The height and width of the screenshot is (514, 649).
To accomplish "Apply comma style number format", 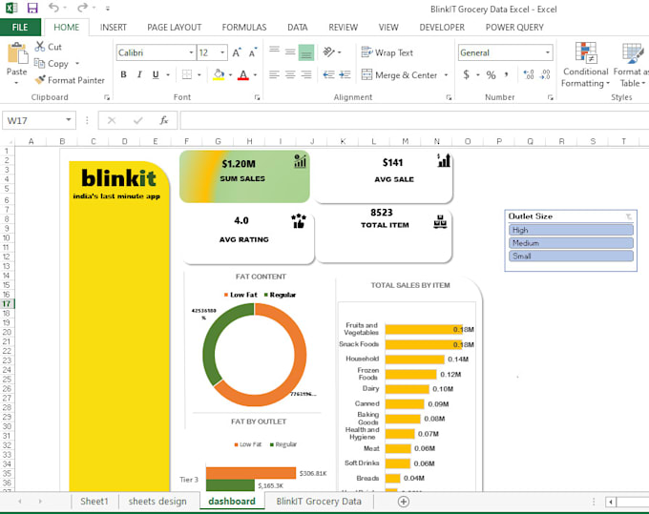I will point(506,74).
